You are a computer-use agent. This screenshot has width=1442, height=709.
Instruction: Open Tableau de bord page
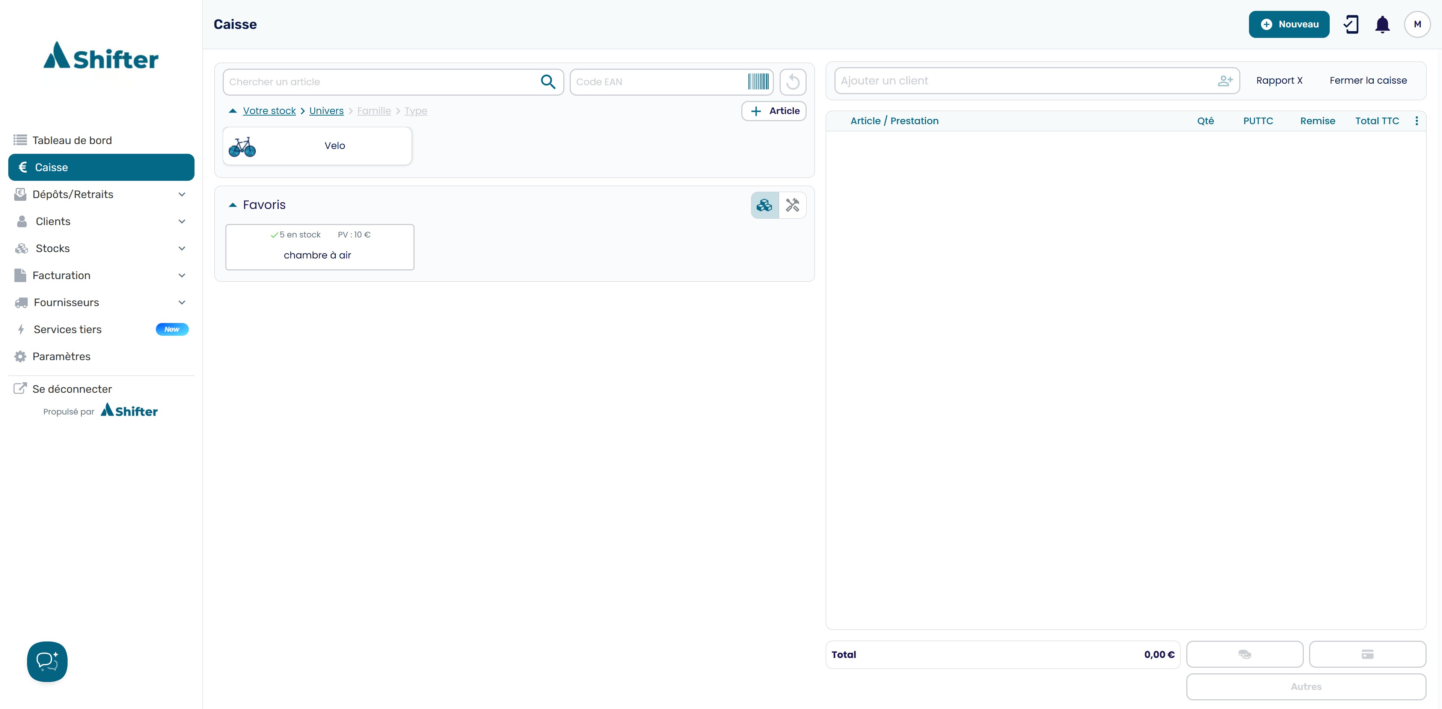[72, 140]
